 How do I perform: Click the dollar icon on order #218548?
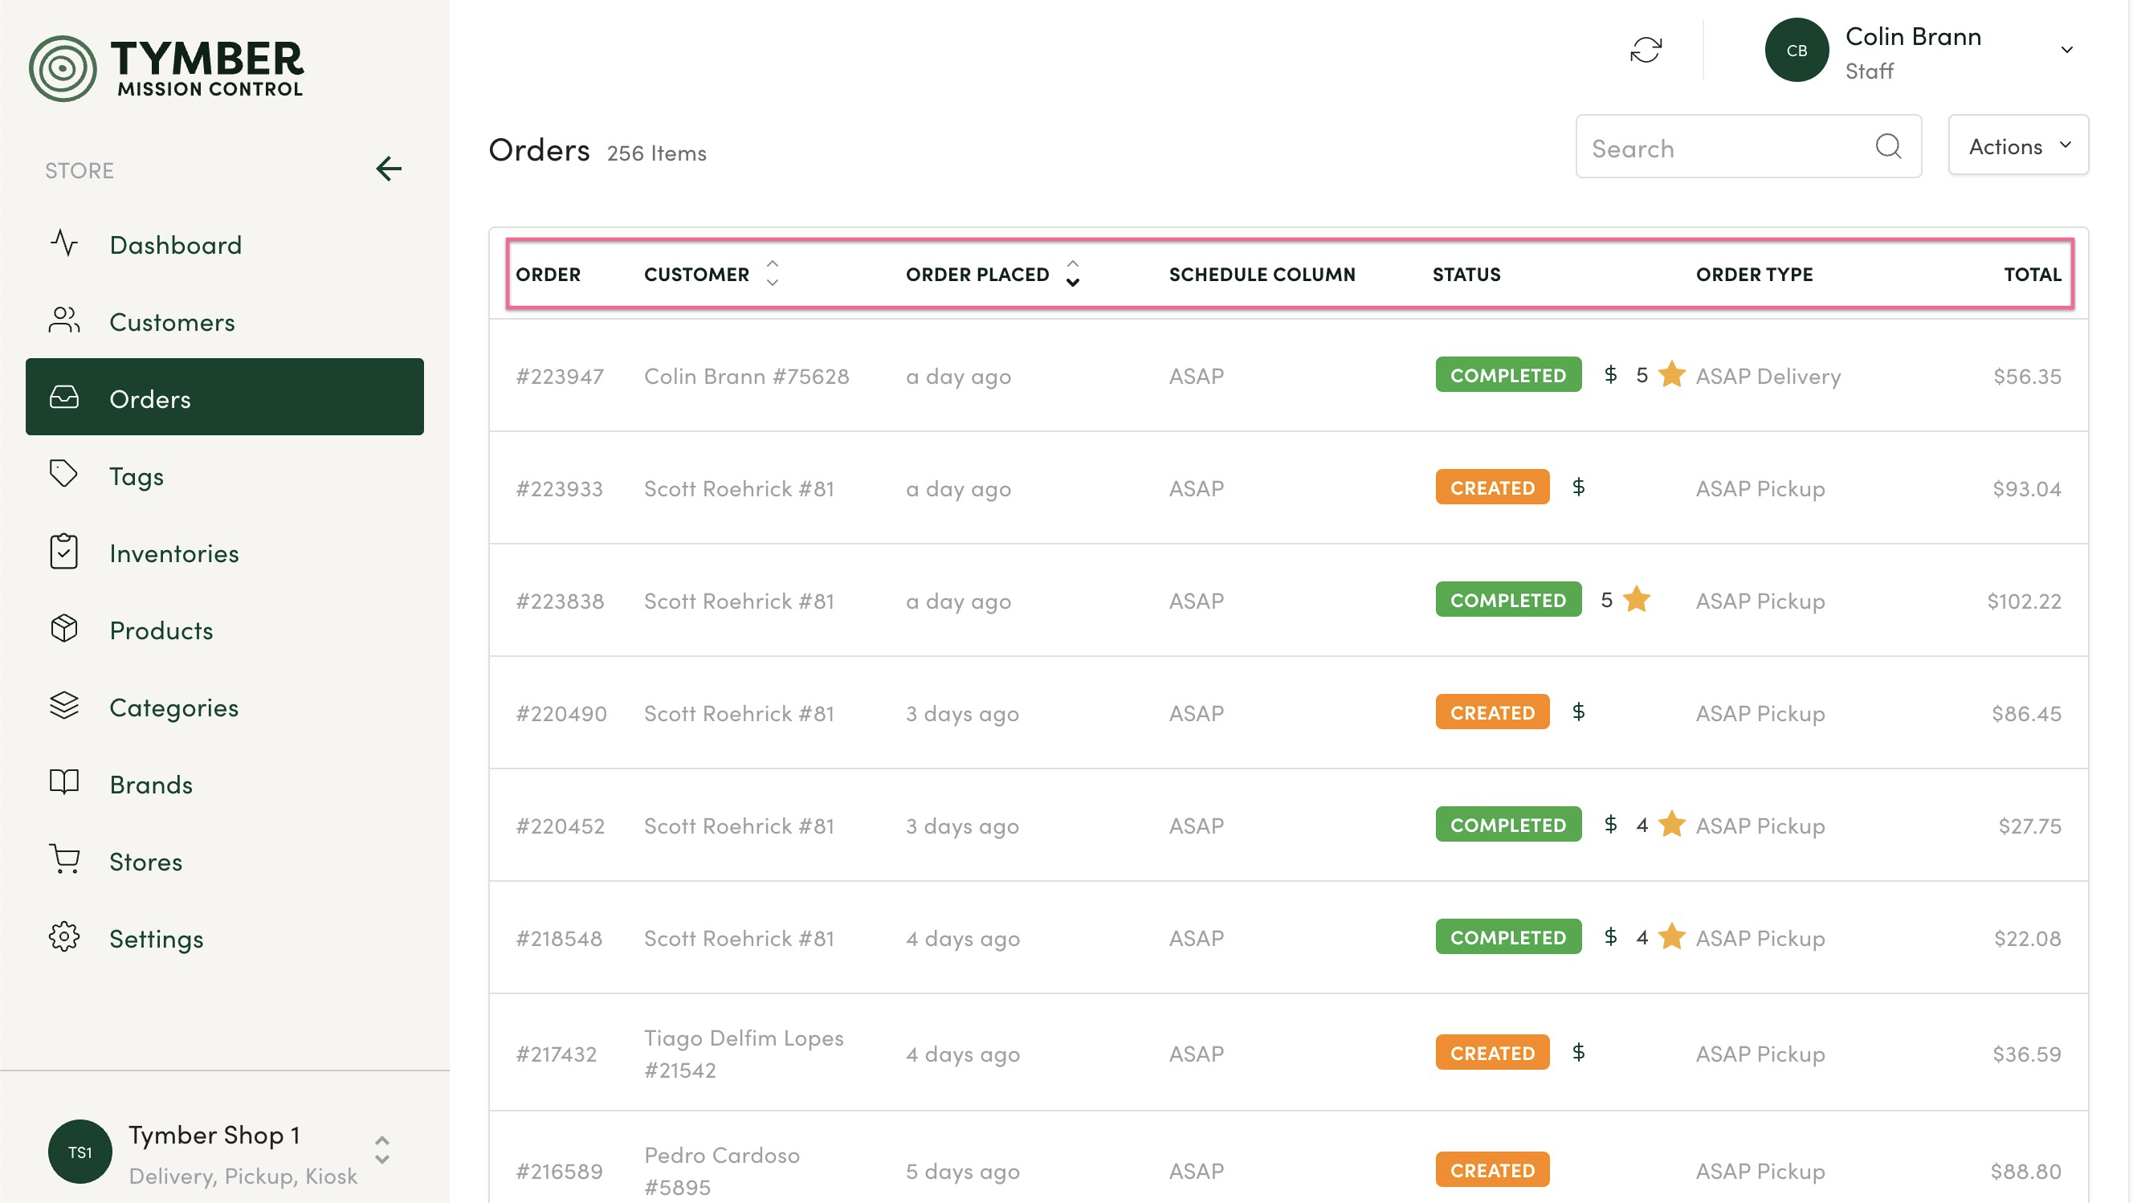click(1609, 936)
